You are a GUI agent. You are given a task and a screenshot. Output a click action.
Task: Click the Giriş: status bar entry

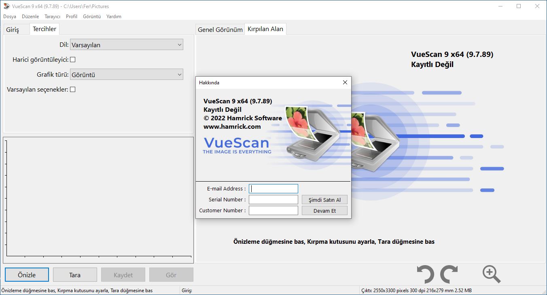click(187, 291)
